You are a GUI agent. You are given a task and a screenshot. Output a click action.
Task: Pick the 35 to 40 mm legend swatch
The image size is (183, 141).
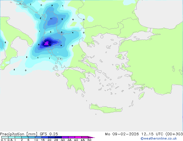[72, 137]
